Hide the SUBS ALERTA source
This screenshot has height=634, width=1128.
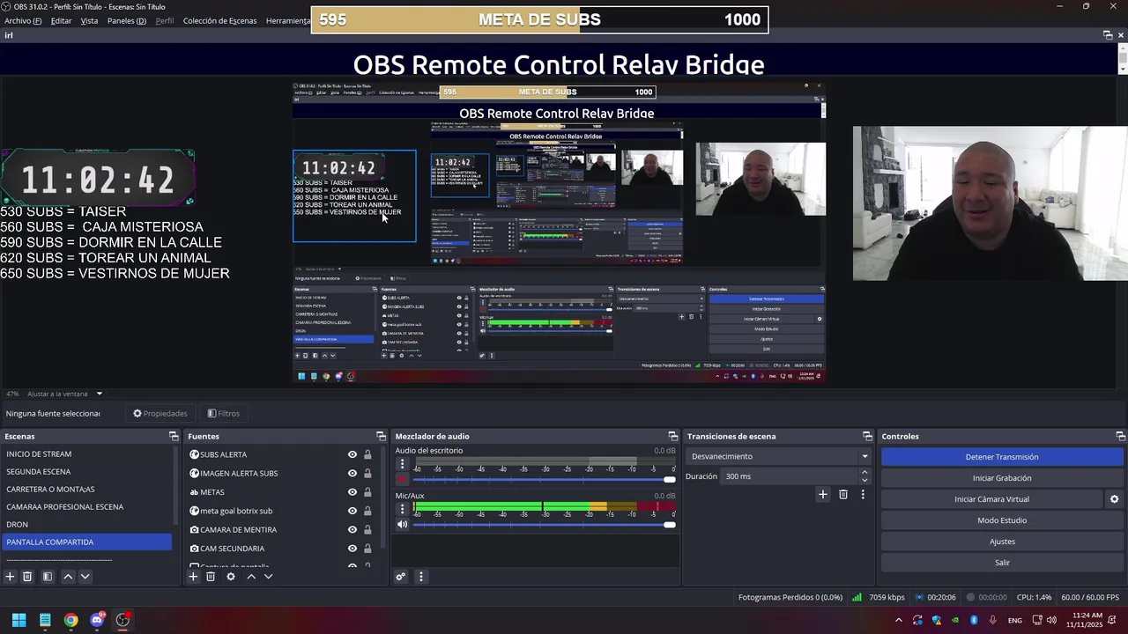tap(352, 454)
